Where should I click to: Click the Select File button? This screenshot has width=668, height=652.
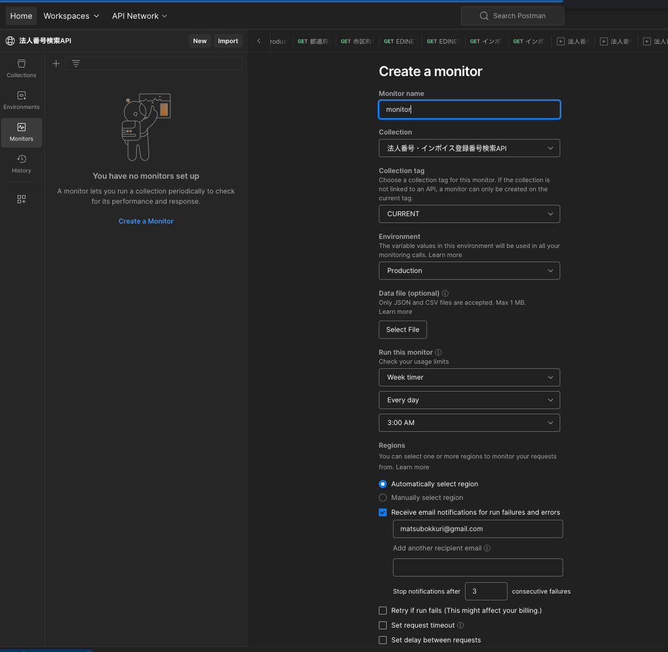(x=403, y=330)
